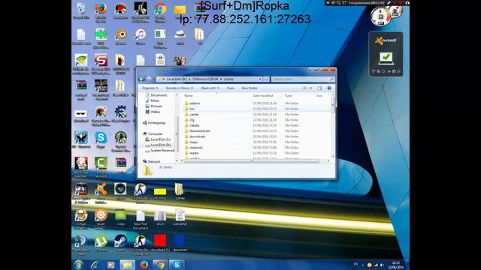This screenshot has height=270, width=481.
Task: Select Network in the navigation pane
Action: click(x=152, y=161)
